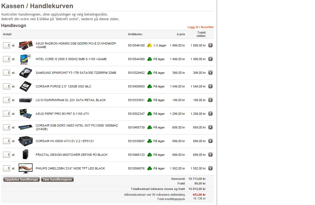Click green stock icon for Intel Core i5
Image resolution: width=315 pixels, height=205 pixels.
coord(150,59)
